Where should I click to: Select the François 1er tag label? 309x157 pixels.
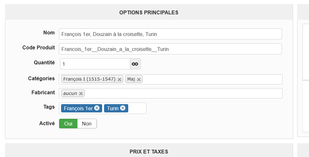(x=78, y=108)
